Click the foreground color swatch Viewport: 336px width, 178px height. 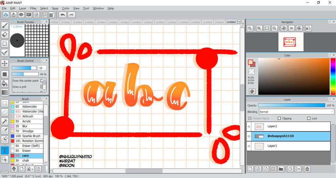pos(250,62)
